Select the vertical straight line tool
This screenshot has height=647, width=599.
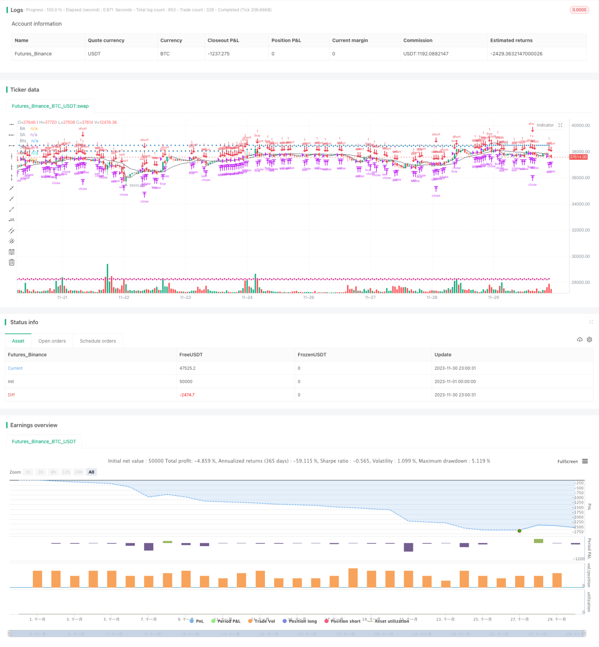tap(12, 156)
